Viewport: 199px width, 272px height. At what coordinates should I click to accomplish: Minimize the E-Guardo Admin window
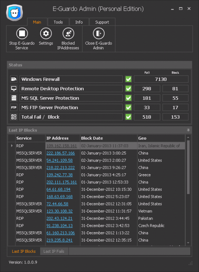point(172,8)
